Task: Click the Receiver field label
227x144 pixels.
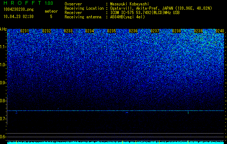Action: pyautogui.click(x=73, y=13)
